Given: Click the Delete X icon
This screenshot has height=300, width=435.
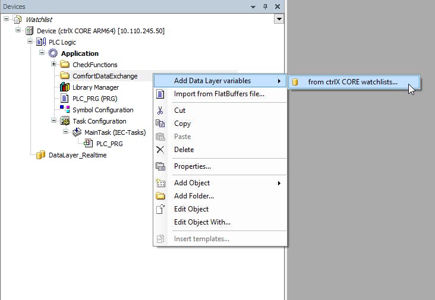Looking at the screenshot, I should (x=160, y=150).
